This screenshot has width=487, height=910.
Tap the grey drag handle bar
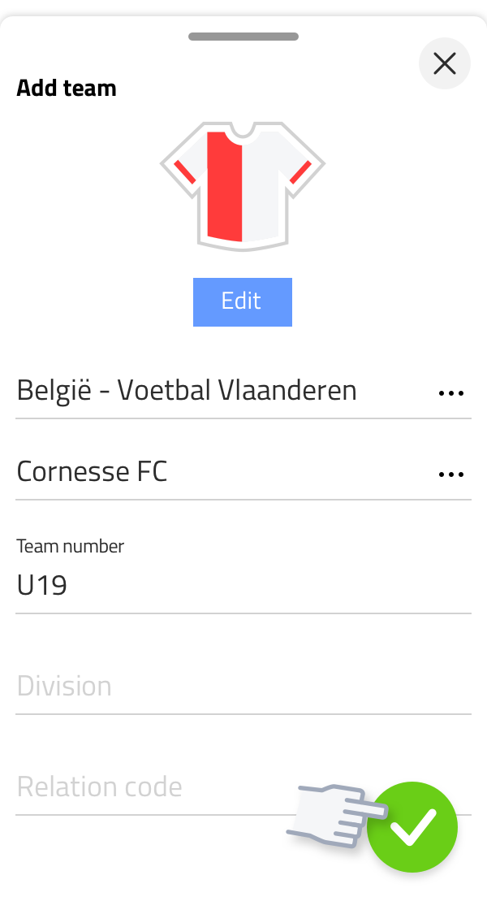(x=243, y=37)
